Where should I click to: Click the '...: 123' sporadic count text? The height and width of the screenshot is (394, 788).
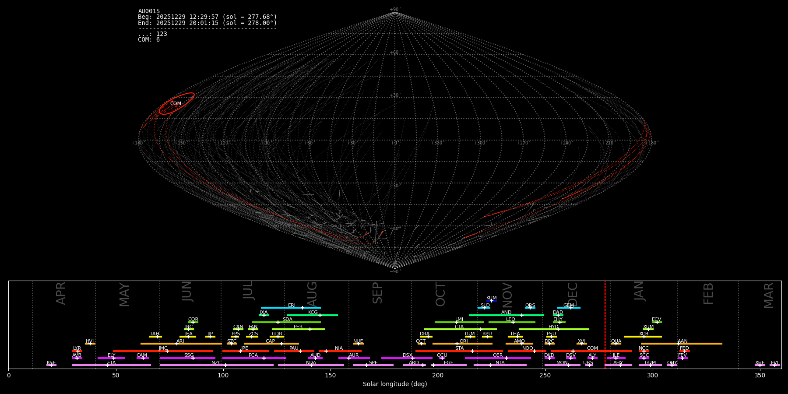point(152,34)
